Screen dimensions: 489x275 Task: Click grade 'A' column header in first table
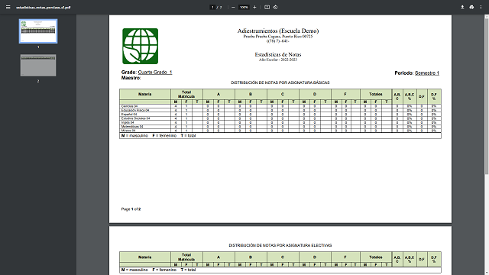pos(219,94)
